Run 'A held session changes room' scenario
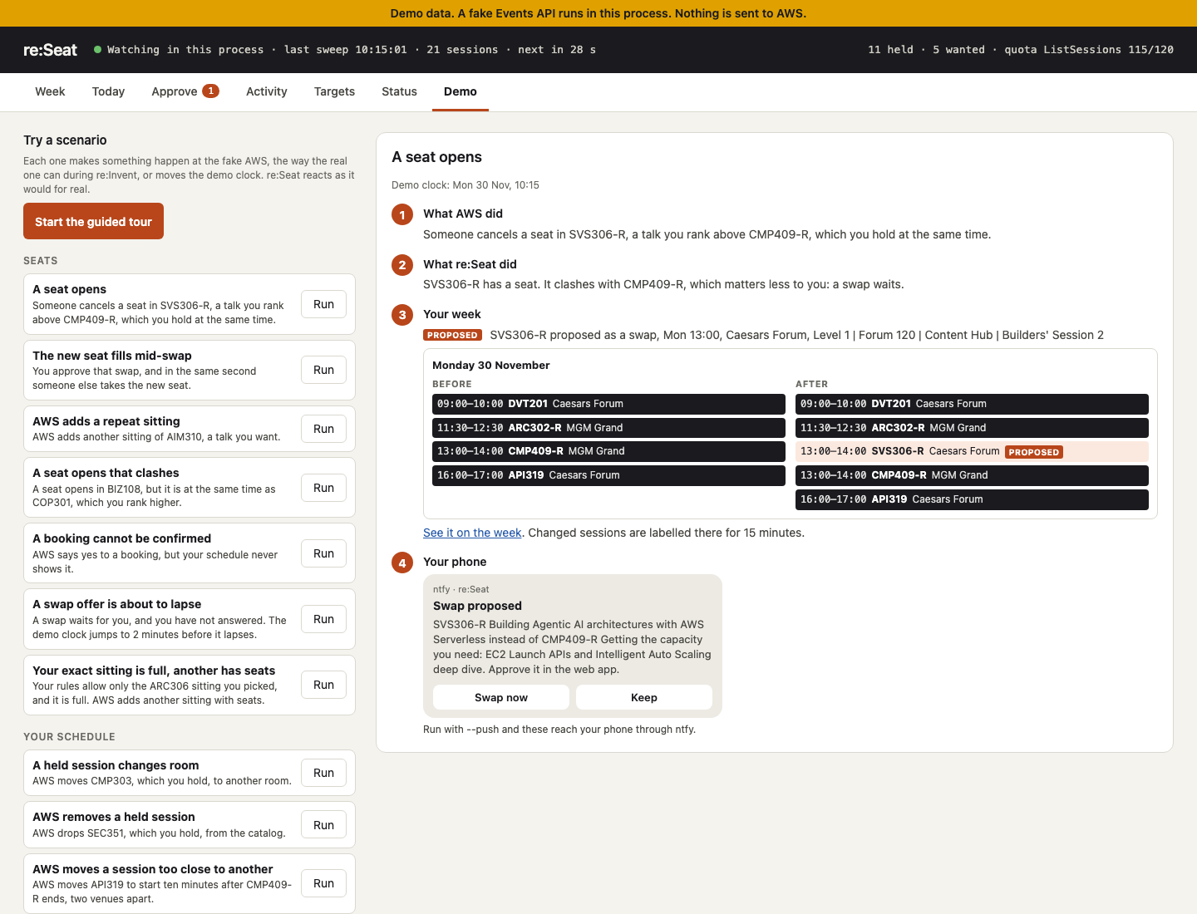 [323, 773]
